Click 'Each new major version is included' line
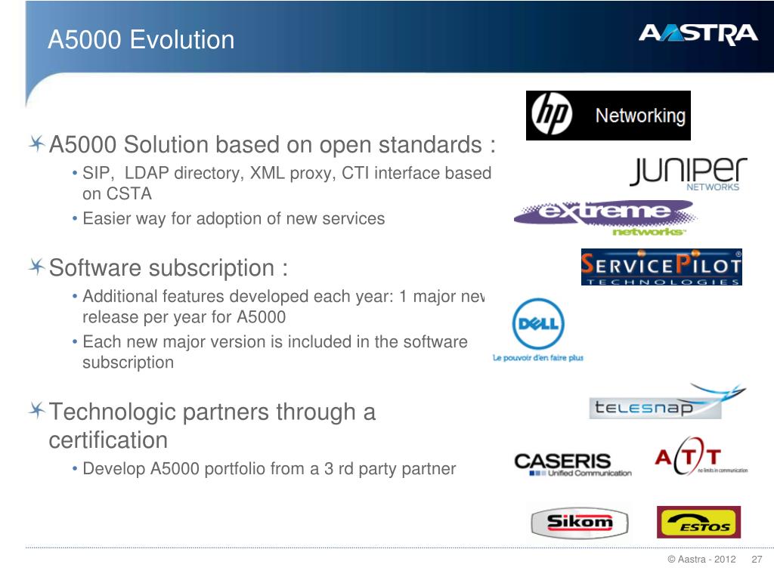Screen dimensions: 774x580 click(x=275, y=342)
